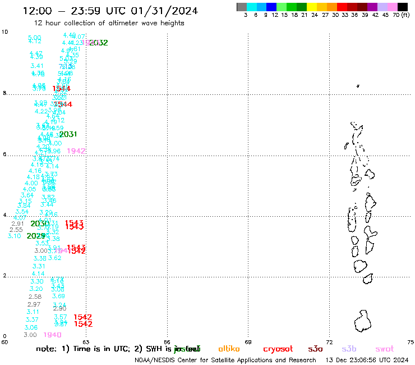
Task: Select the 's3a' satellite legend label
Action: pyautogui.click(x=315, y=349)
